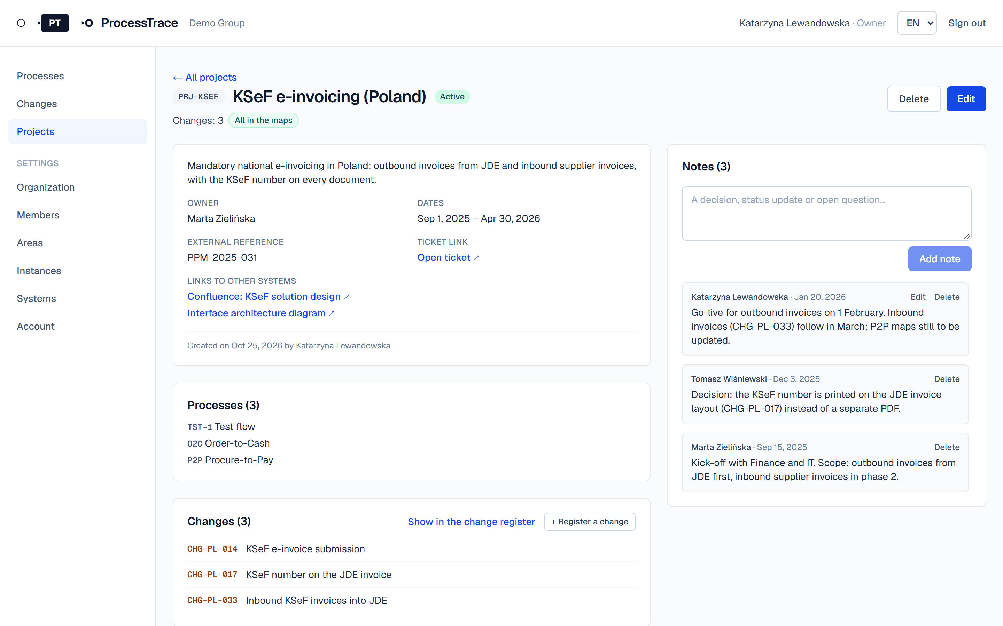
Task: Open the O2C Order-to-Cash process
Action: 228,443
